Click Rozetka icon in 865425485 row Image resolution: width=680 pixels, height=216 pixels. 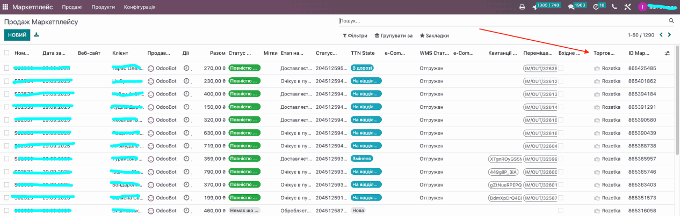click(x=597, y=69)
